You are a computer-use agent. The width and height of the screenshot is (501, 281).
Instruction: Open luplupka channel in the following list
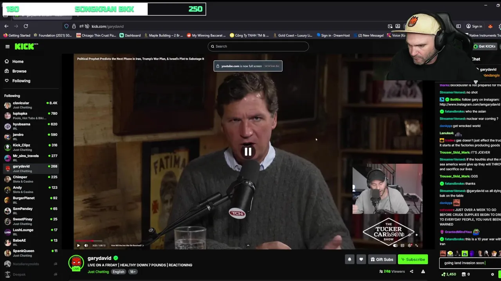(31, 116)
